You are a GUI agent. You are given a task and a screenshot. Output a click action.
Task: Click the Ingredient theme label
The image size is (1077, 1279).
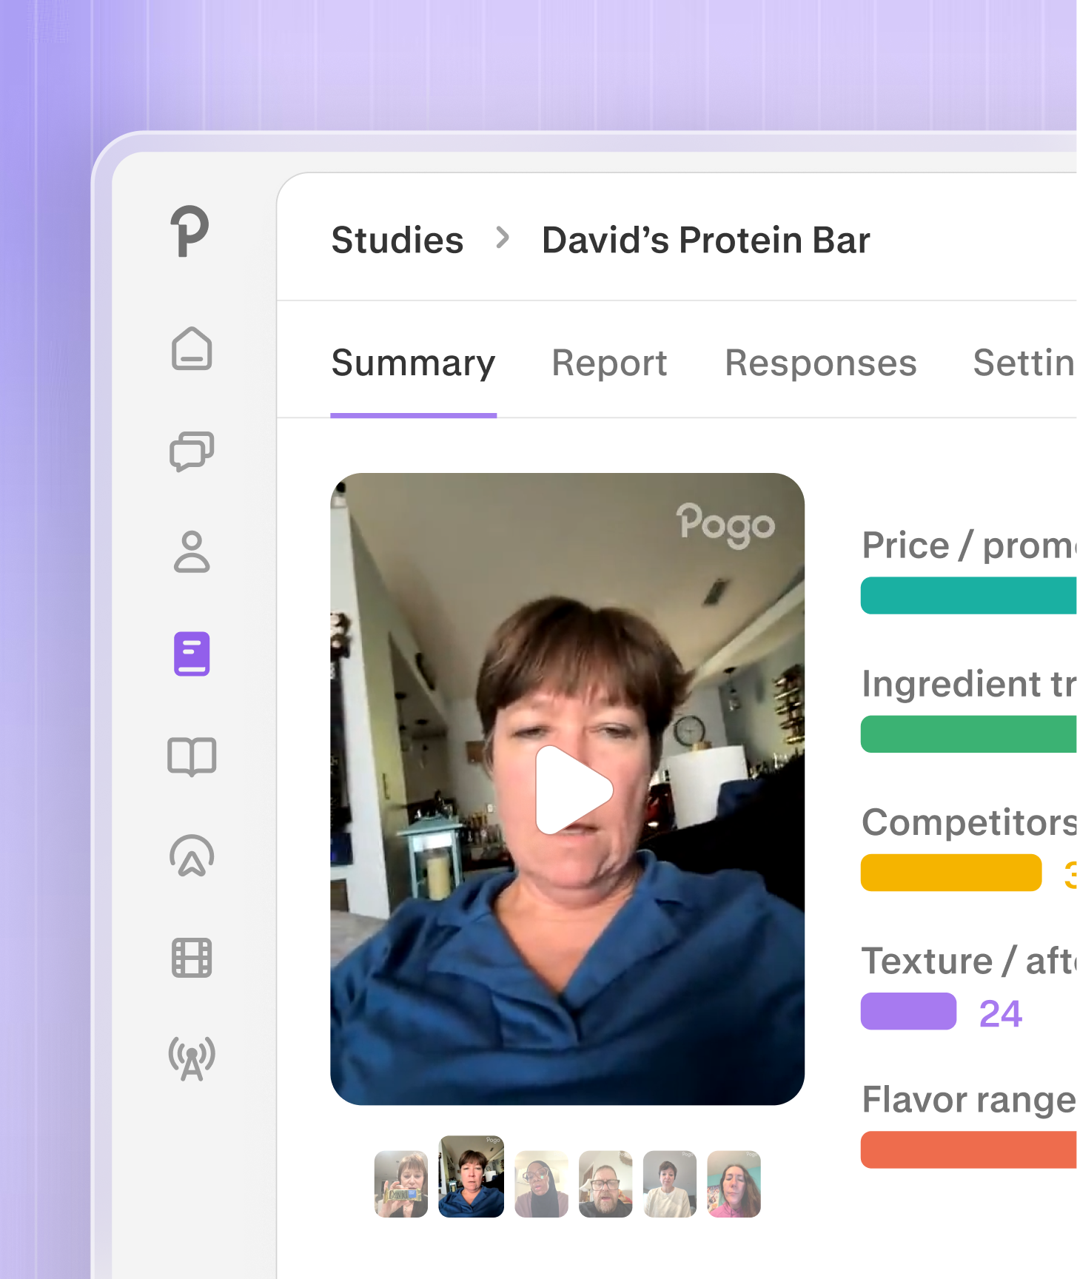point(970,683)
